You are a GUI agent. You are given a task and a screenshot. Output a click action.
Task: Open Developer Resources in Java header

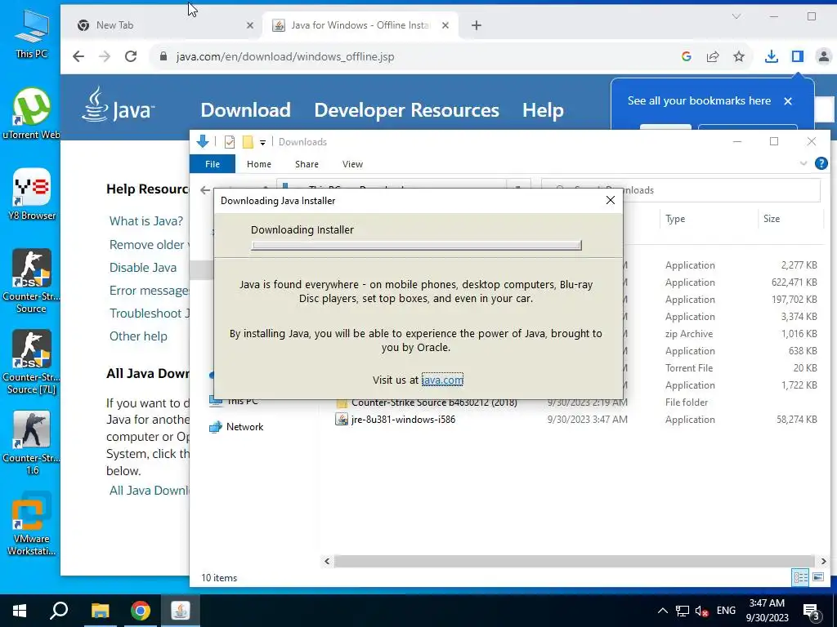pos(407,110)
